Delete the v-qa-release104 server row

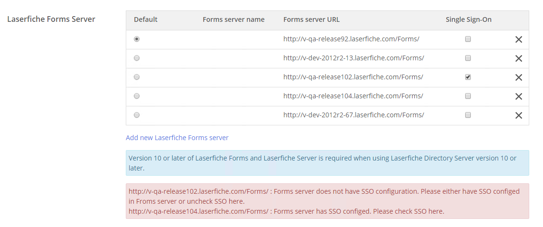518,96
